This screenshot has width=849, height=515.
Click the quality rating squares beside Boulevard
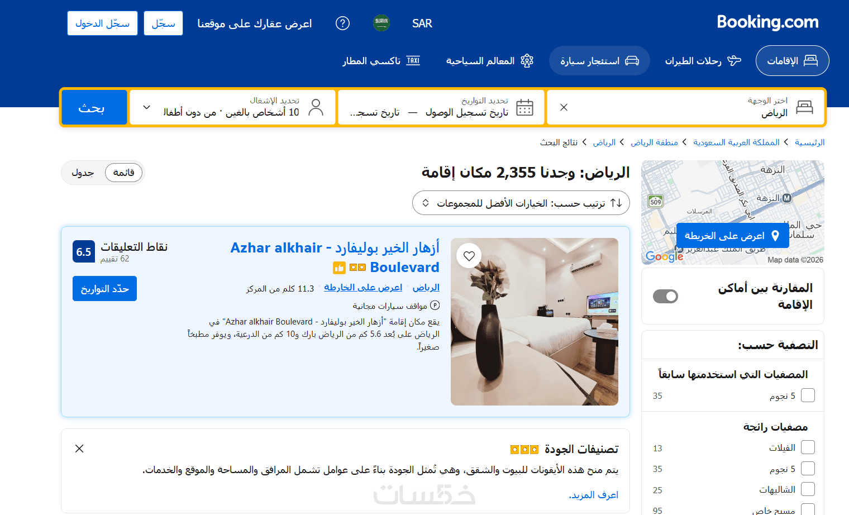pyautogui.click(x=357, y=268)
